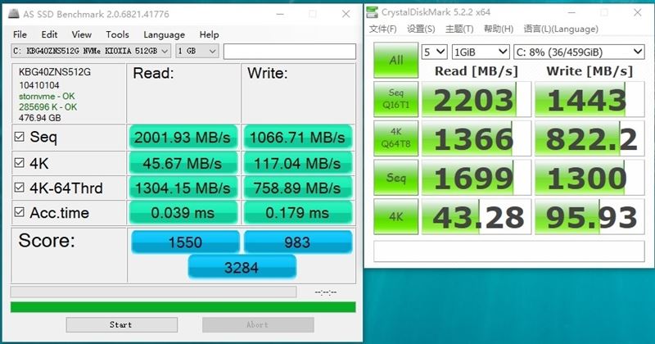Viewport: 655px width, 344px height.
Task: Run the Seq Q16T1 test
Action: coord(395,99)
